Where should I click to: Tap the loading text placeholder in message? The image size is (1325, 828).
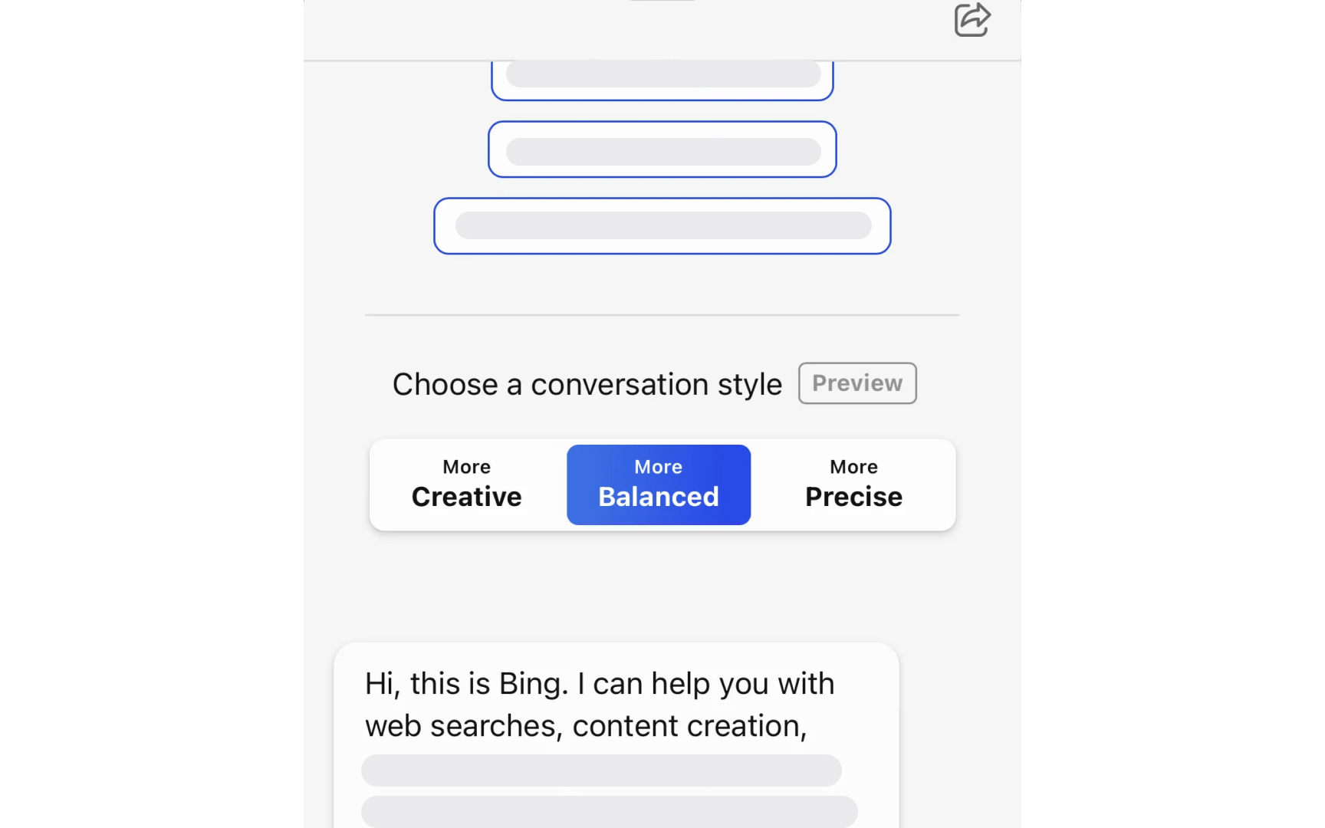pyautogui.click(x=602, y=770)
